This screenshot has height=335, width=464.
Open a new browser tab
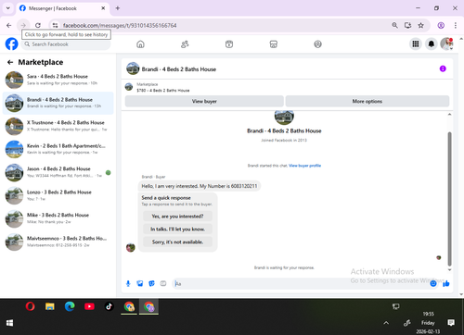118,8
